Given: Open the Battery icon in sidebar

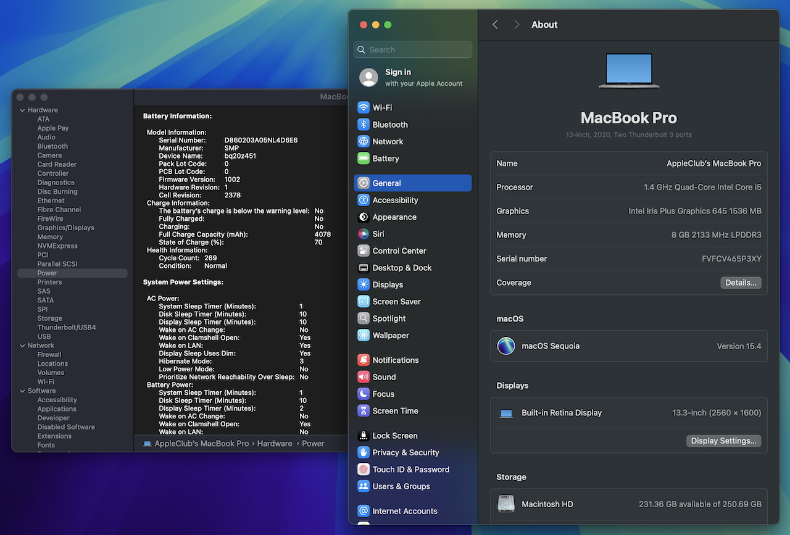Looking at the screenshot, I should pyautogui.click(x=364, y=159).
